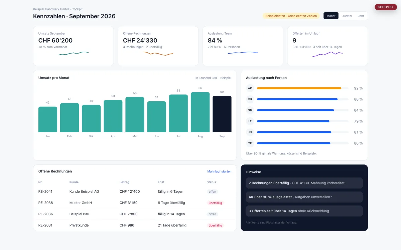The width and height of the screenshot is (401, 250).
Task: Click customer Beispiel Bau
Action: pyautogui.click(x=79, y=214)
